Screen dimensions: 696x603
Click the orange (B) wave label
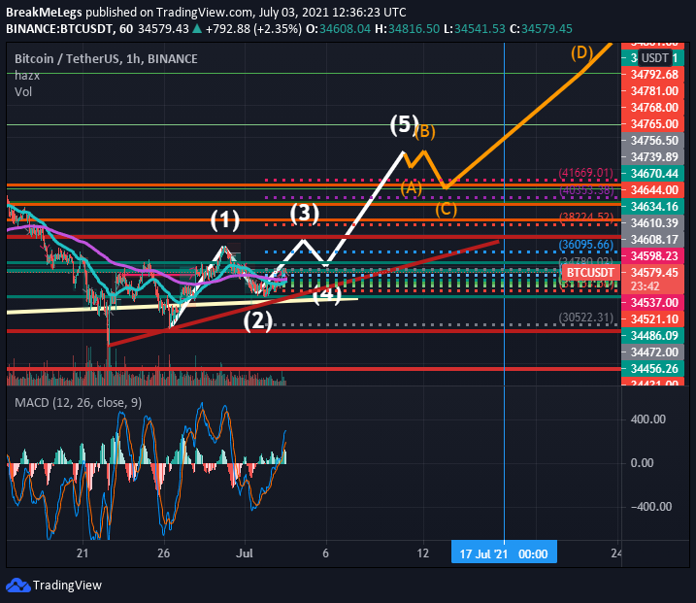425,132
